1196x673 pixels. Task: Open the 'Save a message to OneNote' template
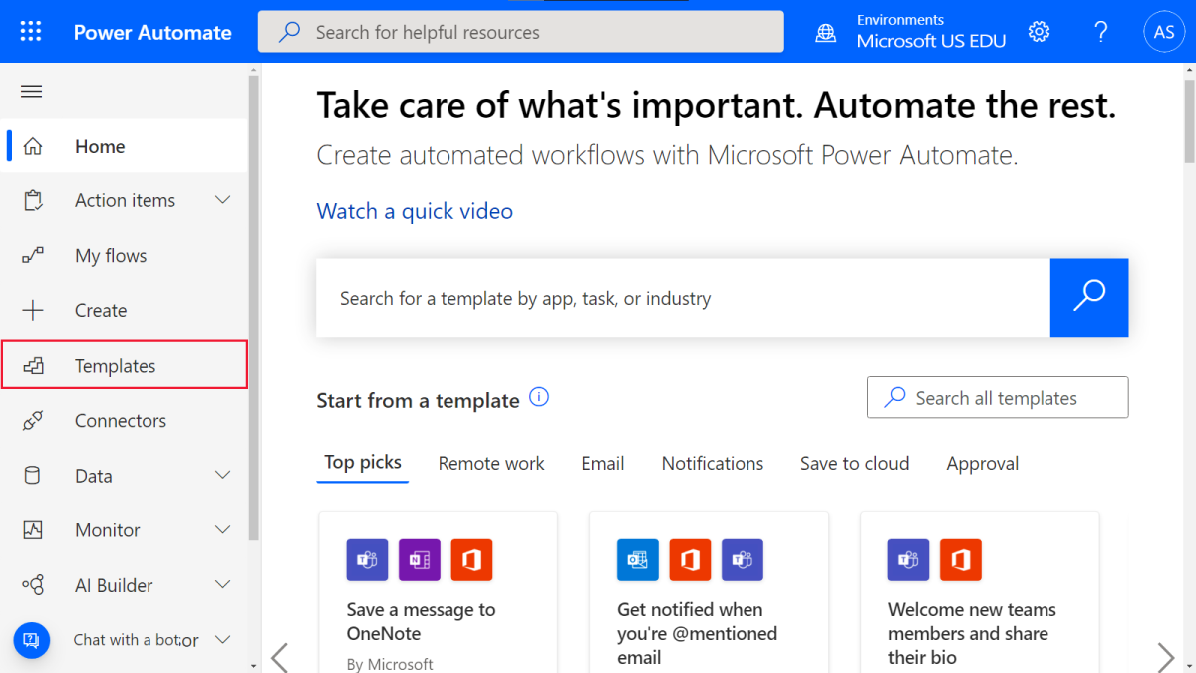tap(438, 592)
